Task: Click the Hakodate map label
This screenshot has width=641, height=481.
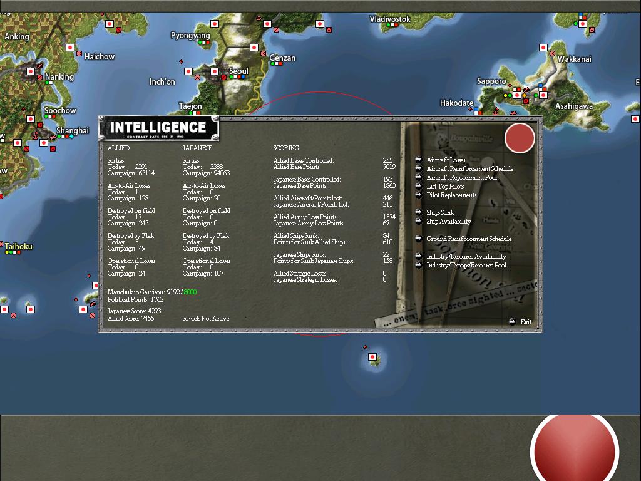Action: point(456,103)
